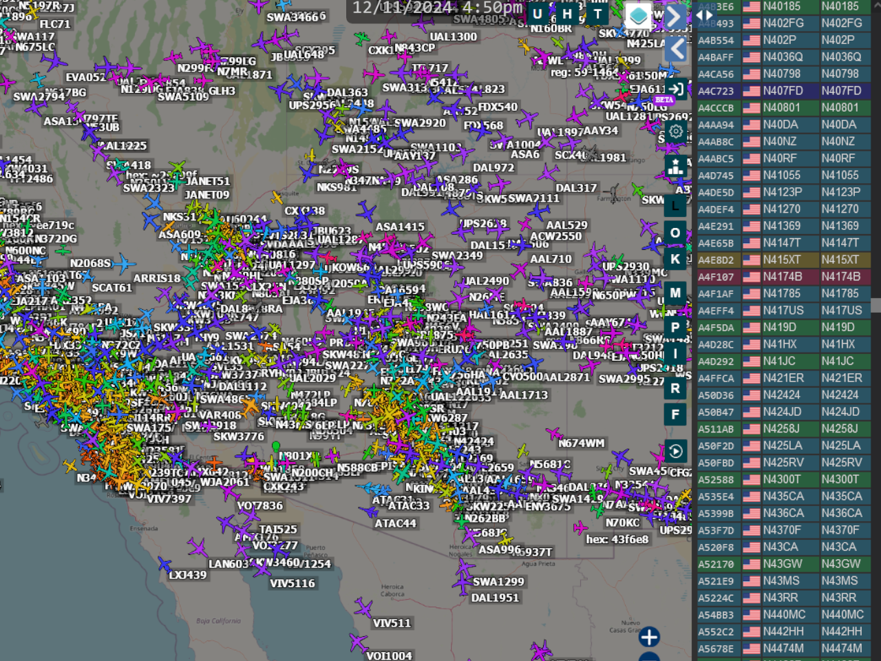This screenshot has width=881, height=661.
Task: Select the helicopter icon near Farmington
Action: click(x=612, y=193)
